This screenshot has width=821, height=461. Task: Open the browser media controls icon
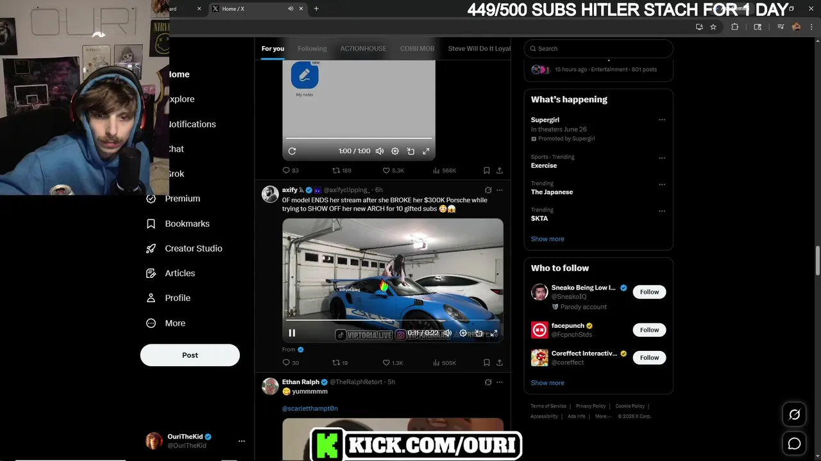coord(781,27)
